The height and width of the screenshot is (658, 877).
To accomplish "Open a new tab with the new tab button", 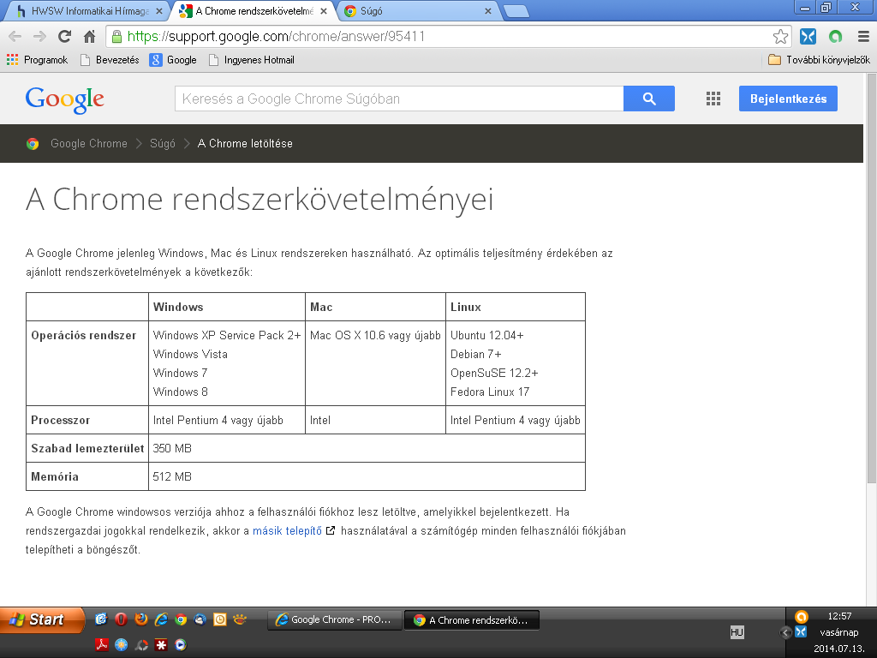I will point(516,11).
